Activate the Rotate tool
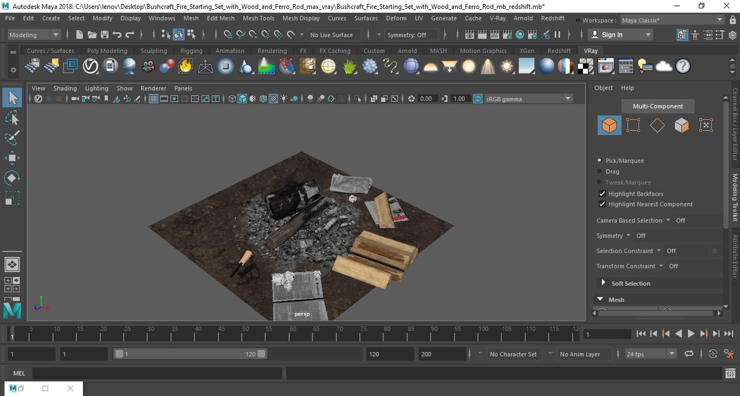Image resolution: width=740 pixels, height=396 pixels. pyautogui.click(x=12, y=178)
